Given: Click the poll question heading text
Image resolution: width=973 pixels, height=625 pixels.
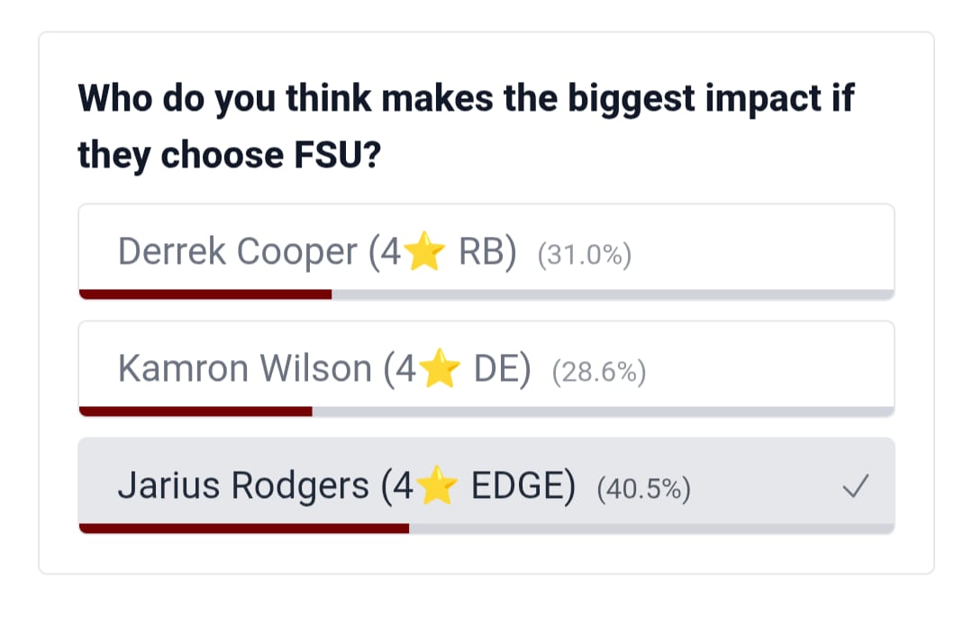Looking at the screenshot, I should point(466,126).
